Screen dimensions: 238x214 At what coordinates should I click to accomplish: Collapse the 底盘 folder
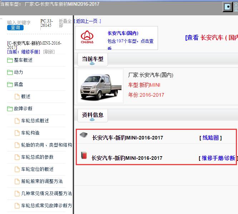(x=19, y=85)
